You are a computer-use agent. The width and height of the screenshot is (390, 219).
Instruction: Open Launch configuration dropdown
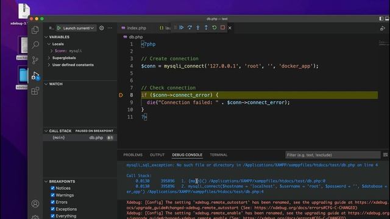click(x=79, y=28)
